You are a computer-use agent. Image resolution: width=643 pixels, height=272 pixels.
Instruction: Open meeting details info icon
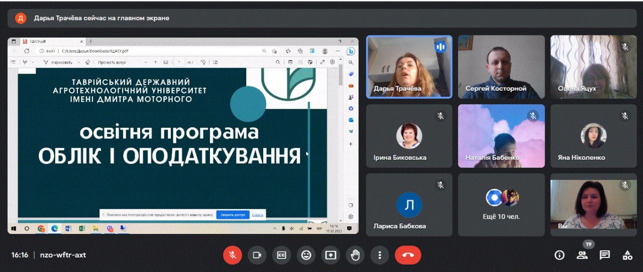pos(559,255)
